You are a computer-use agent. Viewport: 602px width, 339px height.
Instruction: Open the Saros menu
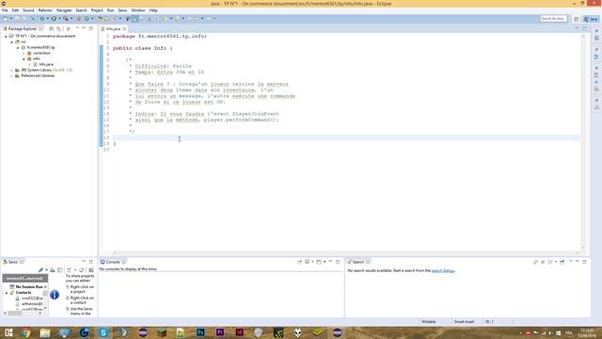coord(122,10)
